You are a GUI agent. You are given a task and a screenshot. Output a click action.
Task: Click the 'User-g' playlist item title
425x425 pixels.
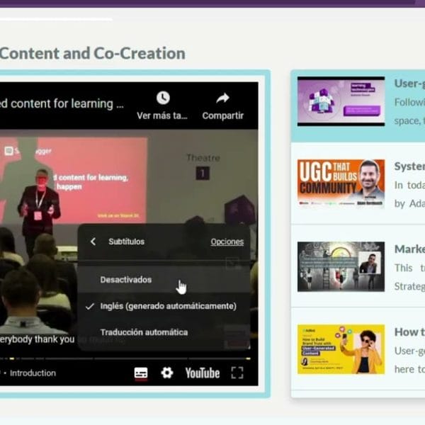(x=409, y=84)
